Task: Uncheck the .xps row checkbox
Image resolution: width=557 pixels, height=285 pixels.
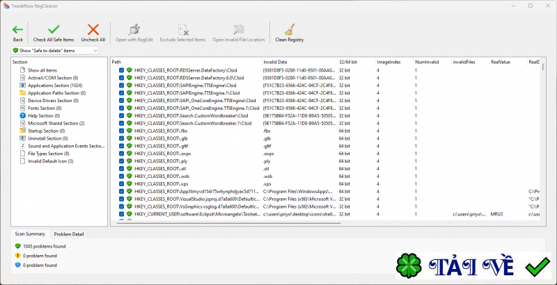Action: 121,184
